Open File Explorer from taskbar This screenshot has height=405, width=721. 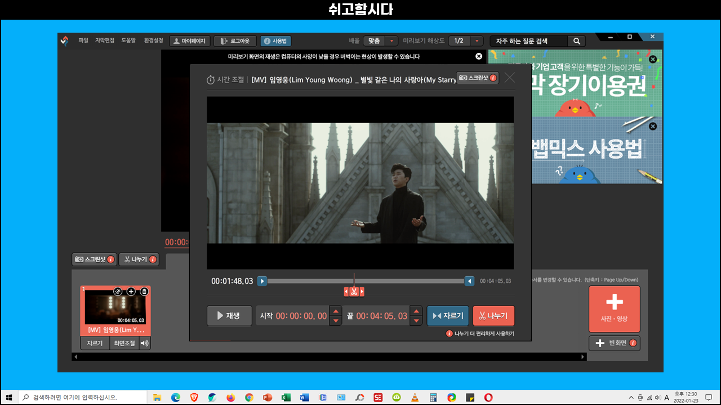[x=157, y=397]
